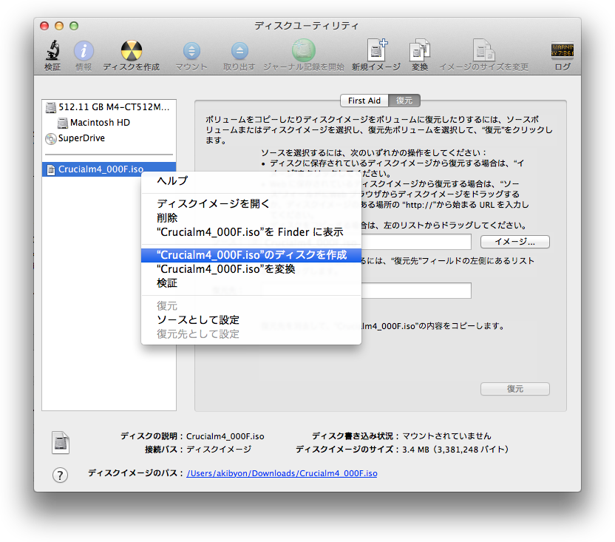Switch to the First Aid tab
615x542 pixels.
pos(364,101)
